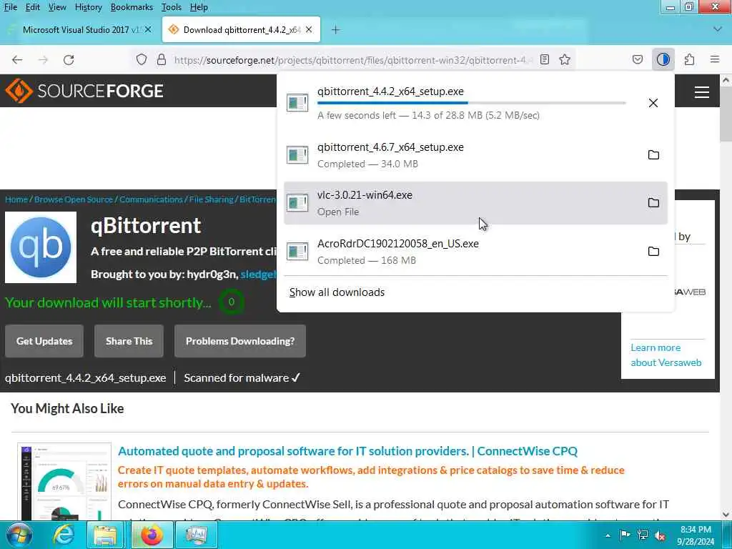Screen dimensions: 732x549
Task: Show qbittorrent_4.6.7 setup in folder
Action: [x=653, y=155]
